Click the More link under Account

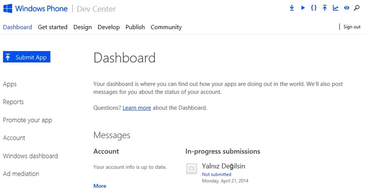(100, 186)
